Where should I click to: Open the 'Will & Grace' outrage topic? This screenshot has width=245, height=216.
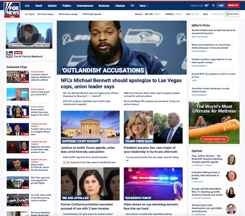pyautogui.click(x=68, y=14)
